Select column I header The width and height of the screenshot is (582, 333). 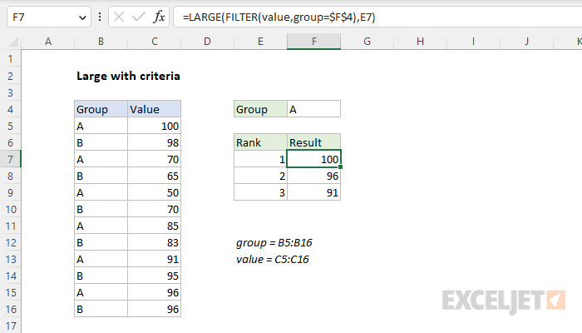pos(473,42)
